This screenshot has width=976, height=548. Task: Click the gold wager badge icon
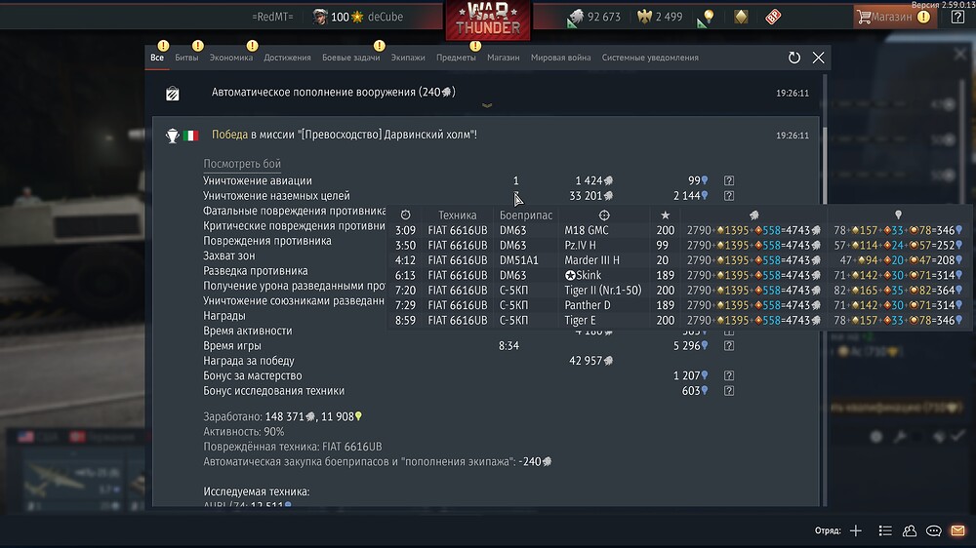(741, 17)
